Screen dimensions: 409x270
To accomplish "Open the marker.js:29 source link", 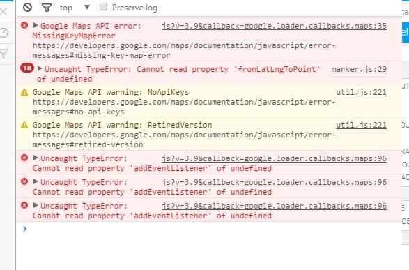I will pos(359,70).
